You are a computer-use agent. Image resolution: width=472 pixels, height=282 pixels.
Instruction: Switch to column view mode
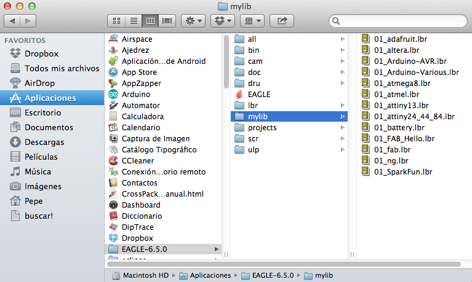click(150, 21)
